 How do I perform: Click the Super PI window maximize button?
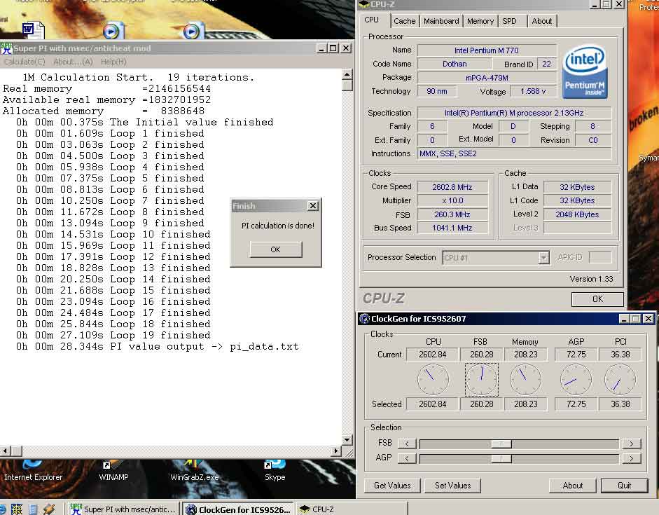click(x=333, y=48)
